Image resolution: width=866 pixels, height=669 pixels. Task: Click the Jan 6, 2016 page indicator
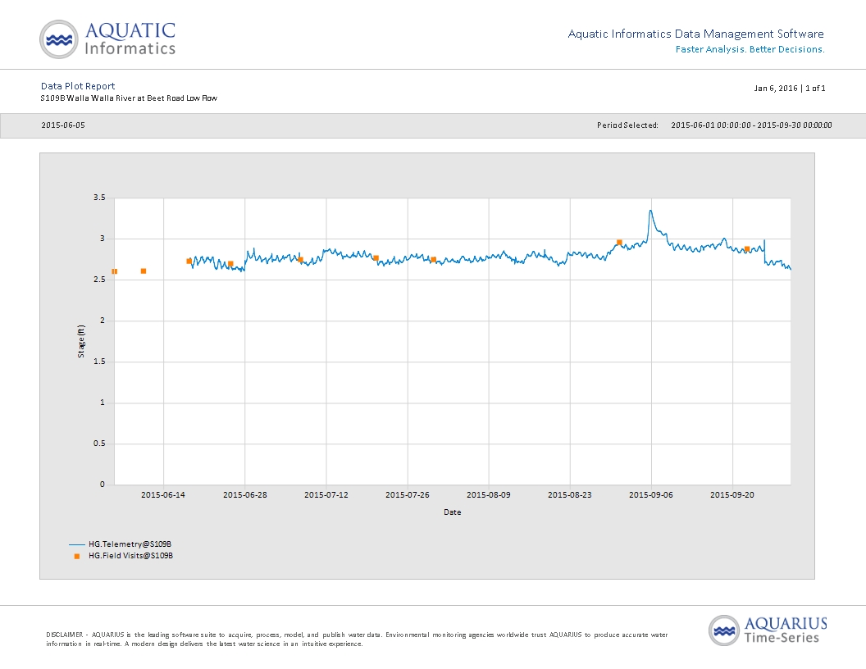pos(790,89)
